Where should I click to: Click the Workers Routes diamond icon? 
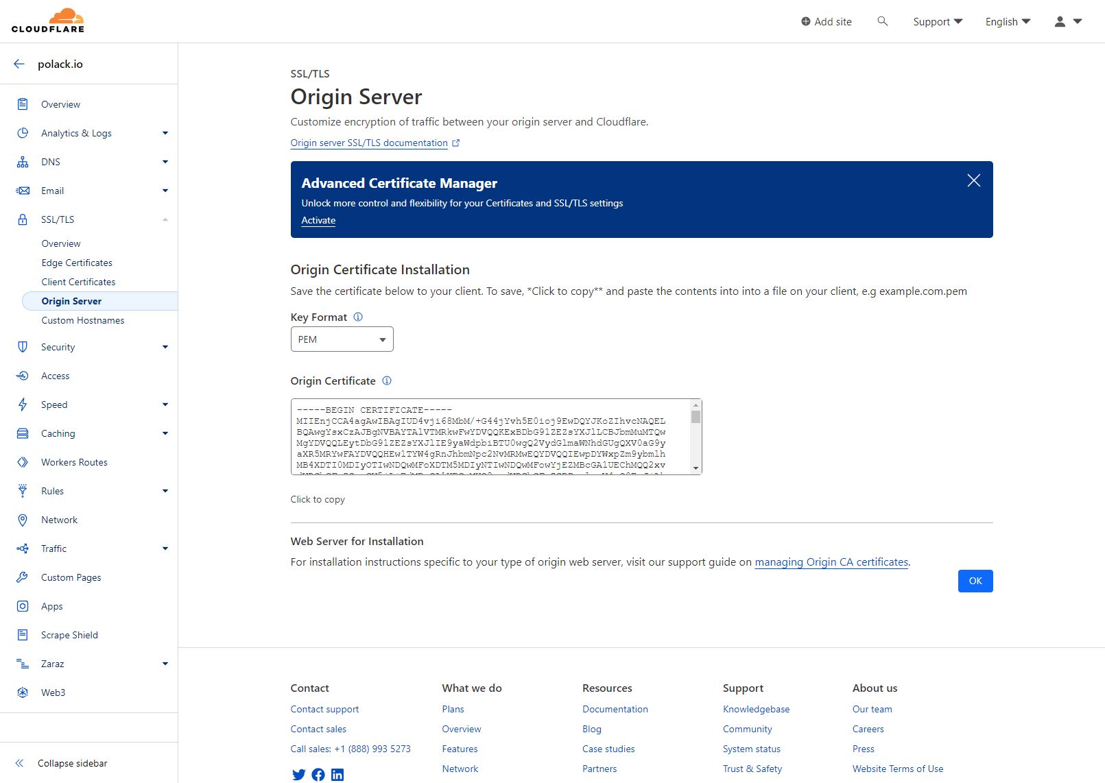pyautogui.click(x=23, y=462)
